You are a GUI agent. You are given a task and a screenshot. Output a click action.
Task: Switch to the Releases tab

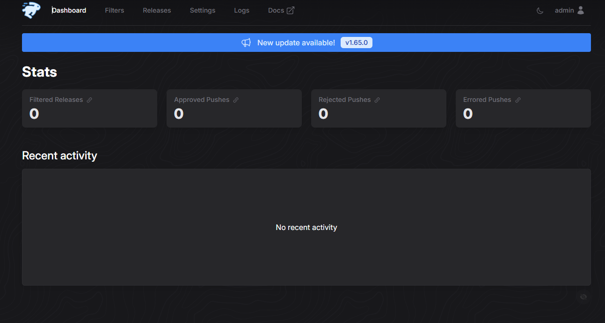pos(157,10)
